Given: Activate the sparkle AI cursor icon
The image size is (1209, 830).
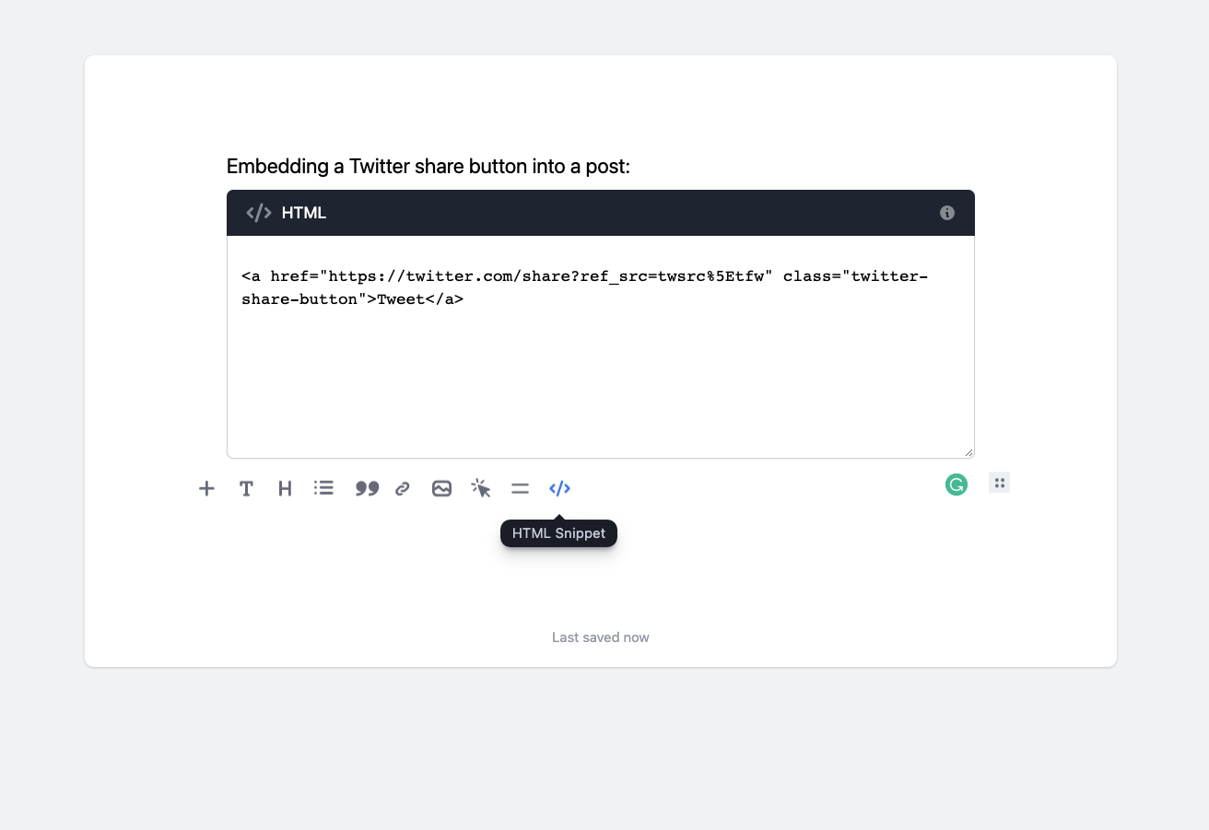Looking at the screenshot, I should [480, 488].
